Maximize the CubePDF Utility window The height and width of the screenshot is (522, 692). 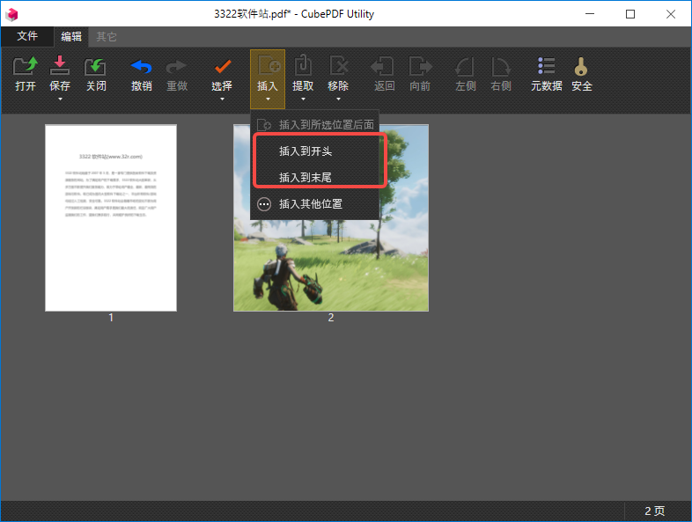630,14
